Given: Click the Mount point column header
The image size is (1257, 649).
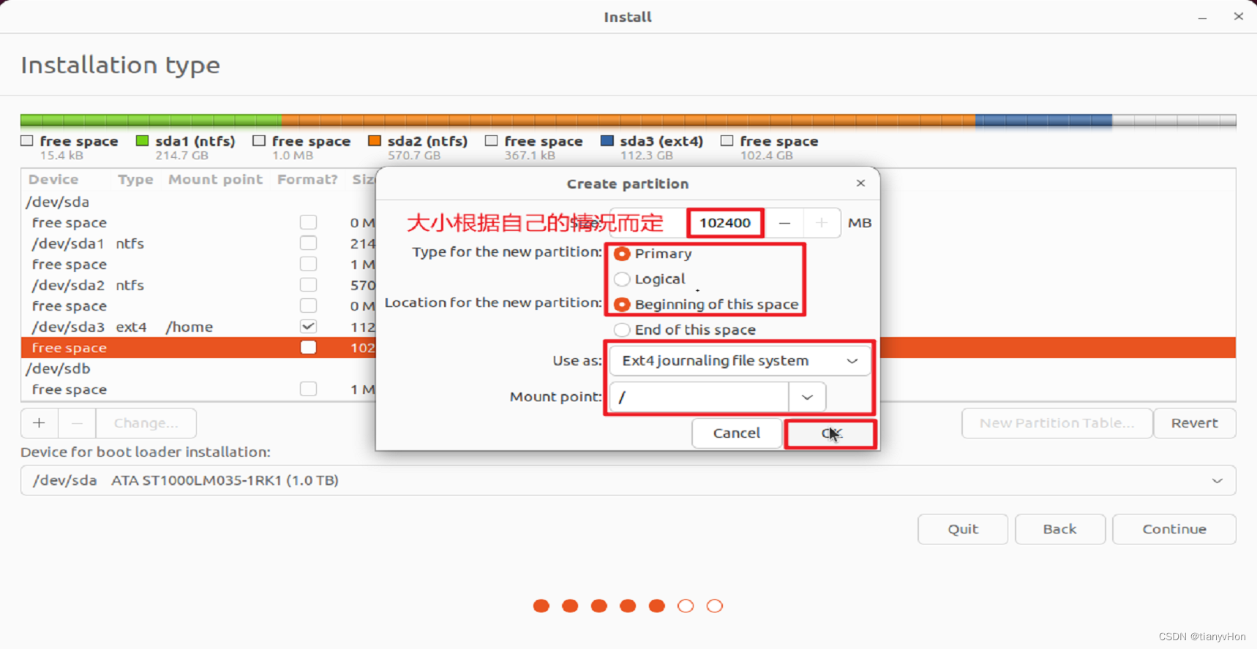Looking at the screenshot, I should (x=215, y=180).
